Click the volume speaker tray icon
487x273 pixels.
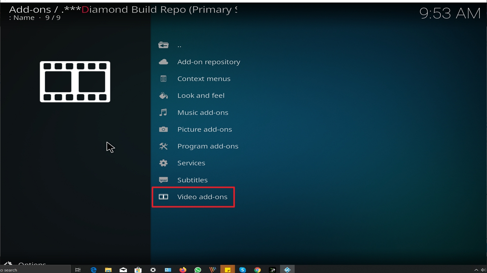click(x=483, y=270)
